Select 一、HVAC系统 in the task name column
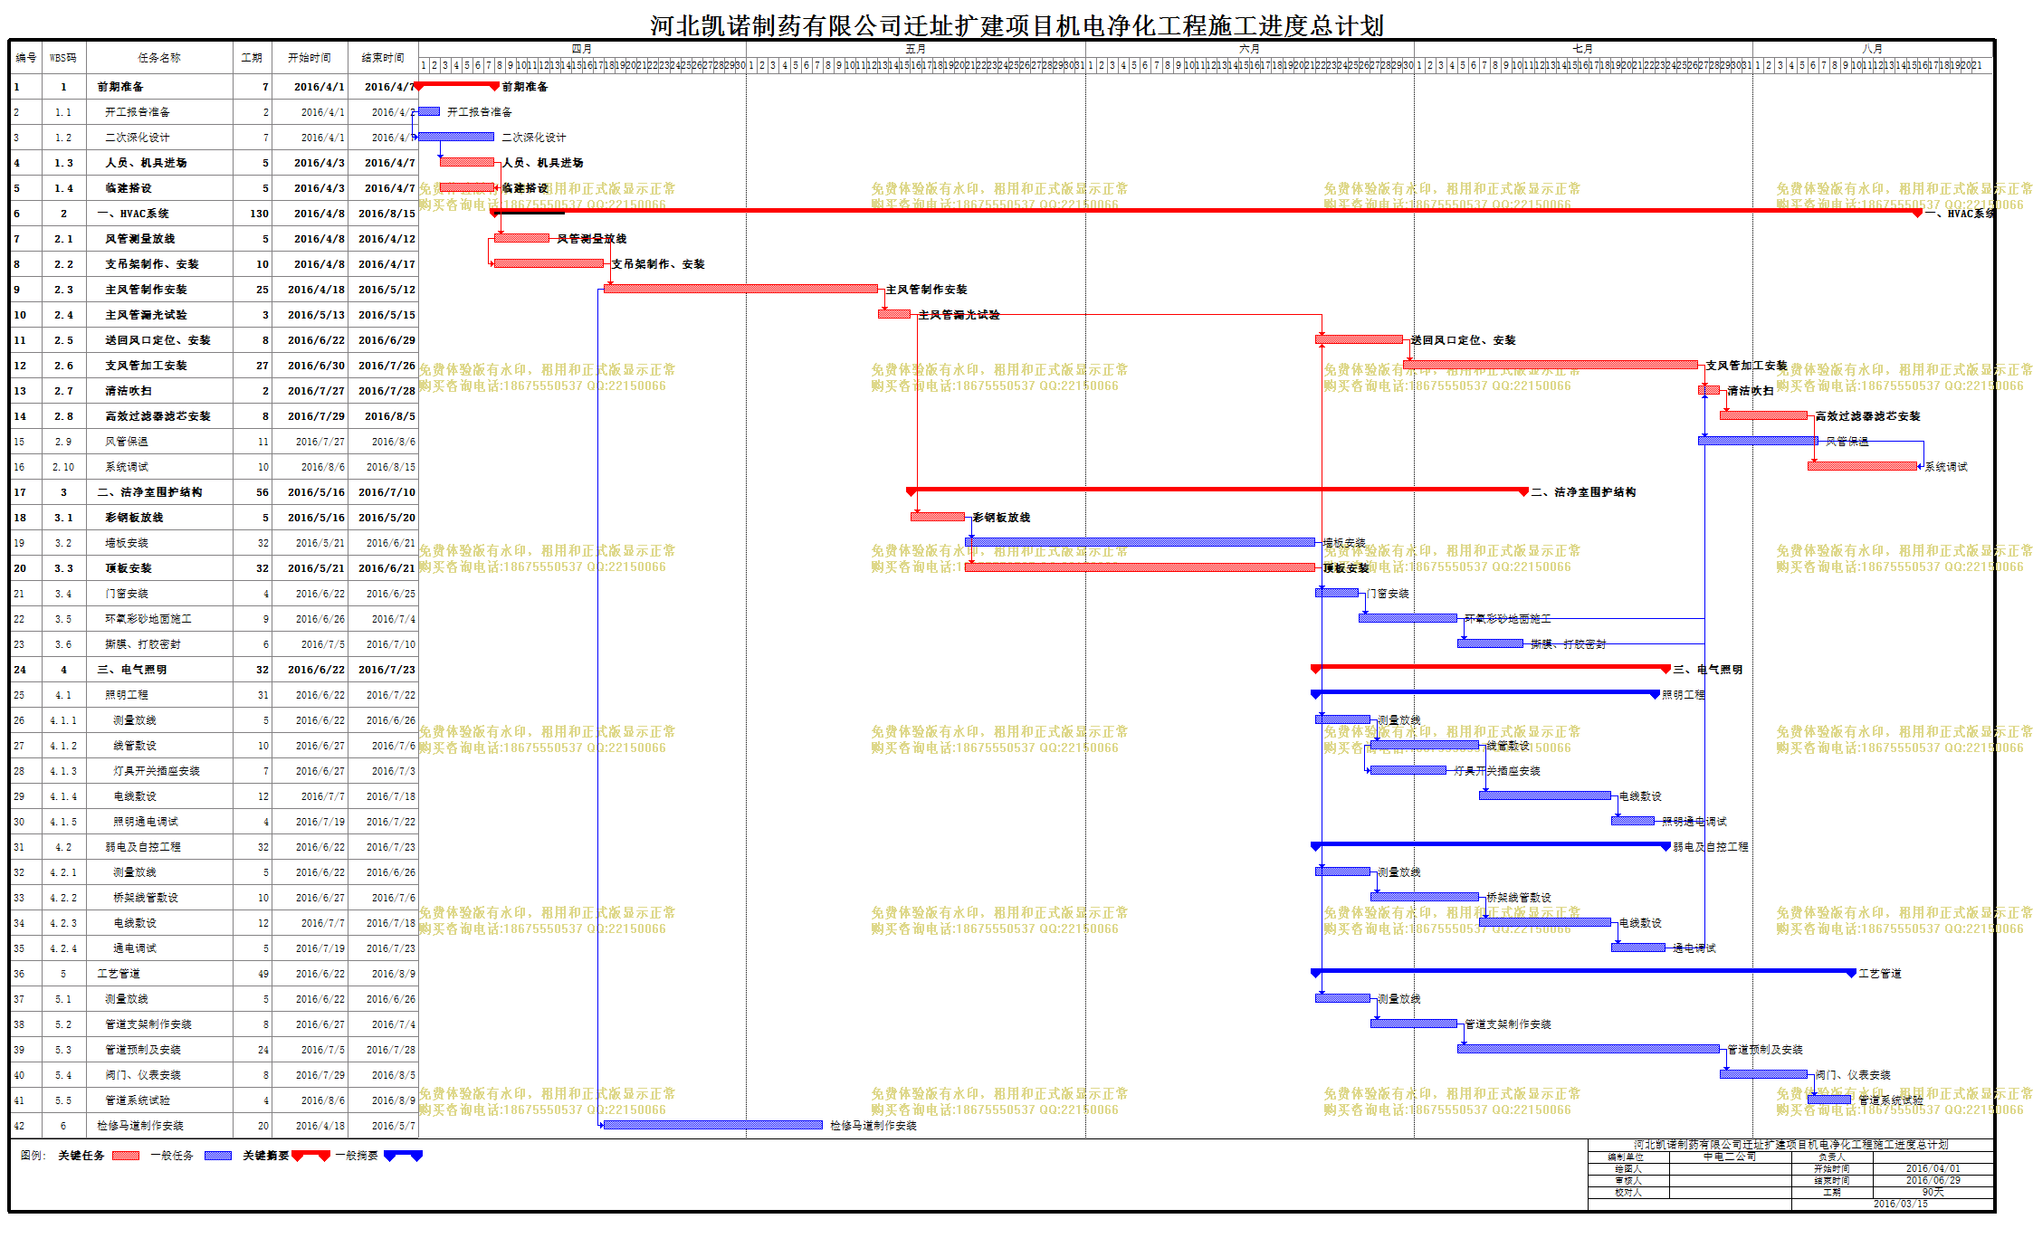This screenshot has height=1238, width=2033. [x=133, y=214]
